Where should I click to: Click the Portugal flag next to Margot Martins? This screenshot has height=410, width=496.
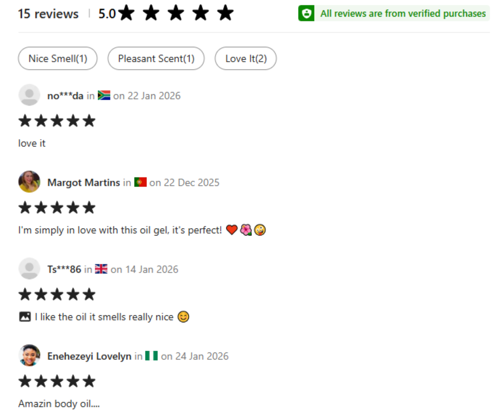tap(140, 182)
